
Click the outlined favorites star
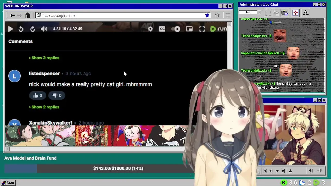(217, 15)
